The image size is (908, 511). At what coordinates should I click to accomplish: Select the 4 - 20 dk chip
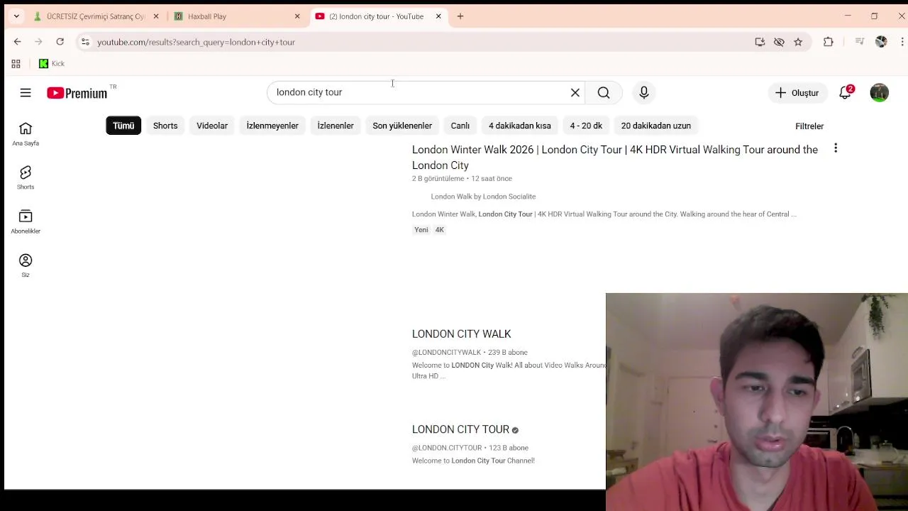(x=586, y=126)
